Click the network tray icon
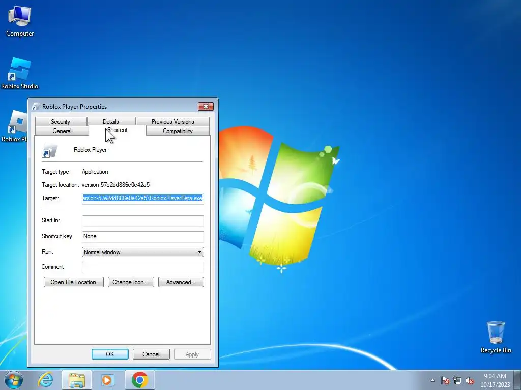 457,380
